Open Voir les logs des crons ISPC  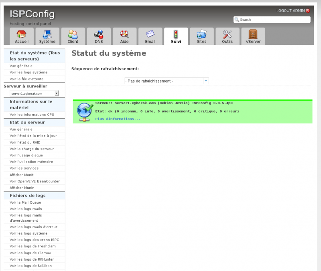click(x=34, y=240)
